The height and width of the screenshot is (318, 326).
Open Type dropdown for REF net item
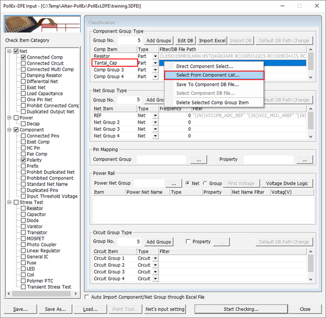click(155, 116)
